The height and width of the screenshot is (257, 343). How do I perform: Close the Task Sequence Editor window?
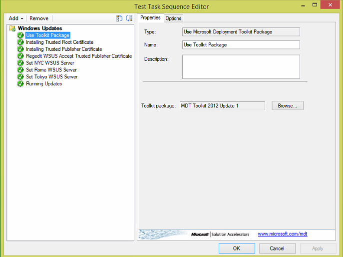pos(331,4)
